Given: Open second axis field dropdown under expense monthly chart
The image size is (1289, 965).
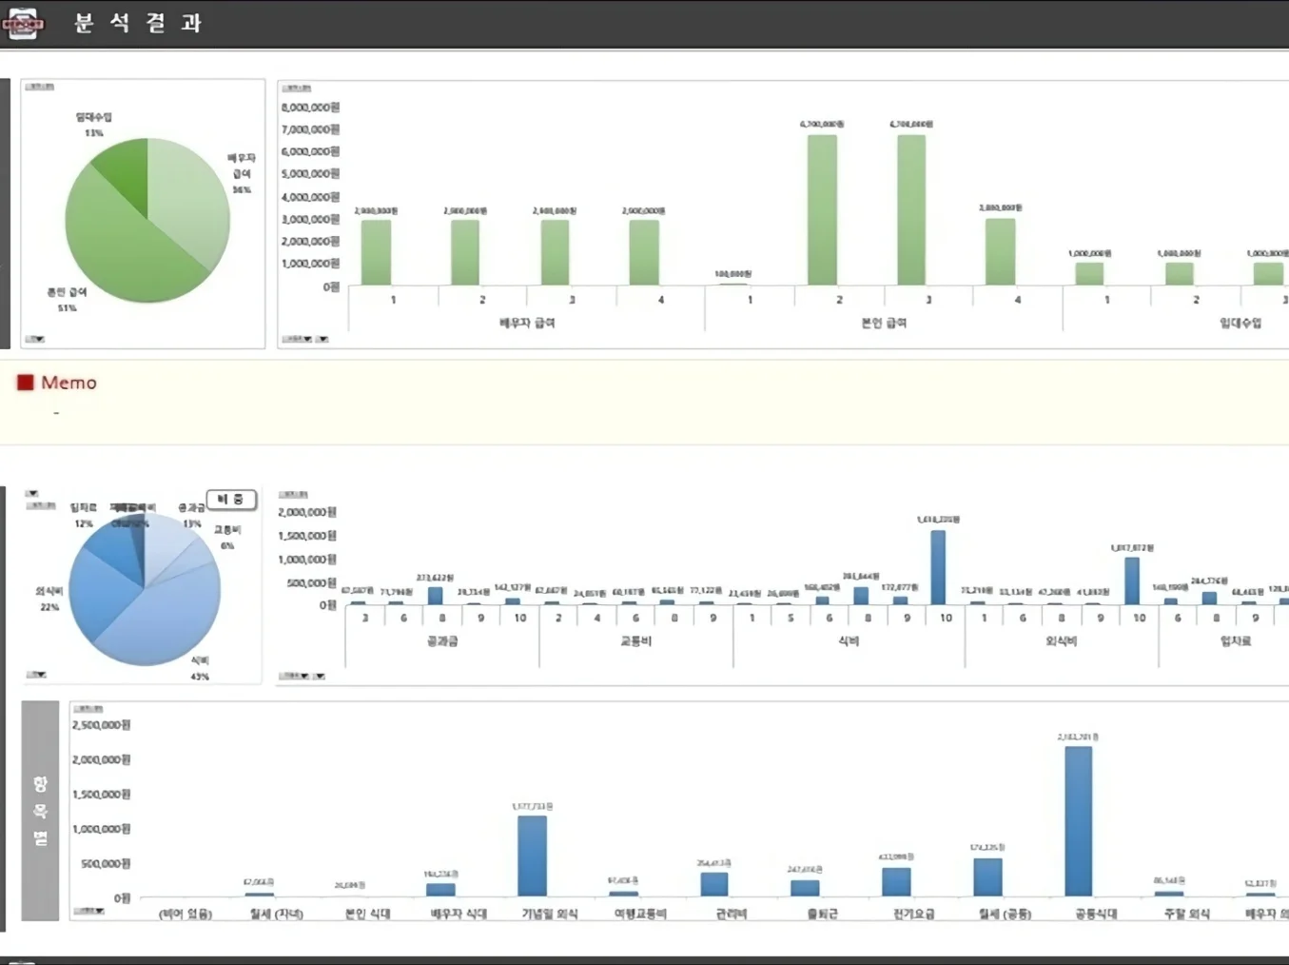Looking at the screenshot, I should click(319, 676).
